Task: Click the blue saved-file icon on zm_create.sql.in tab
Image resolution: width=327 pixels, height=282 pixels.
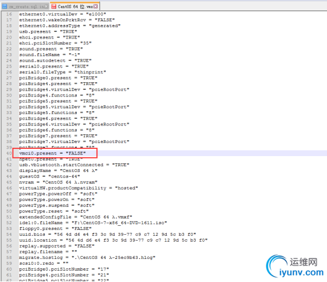Action: pos(4,7)
